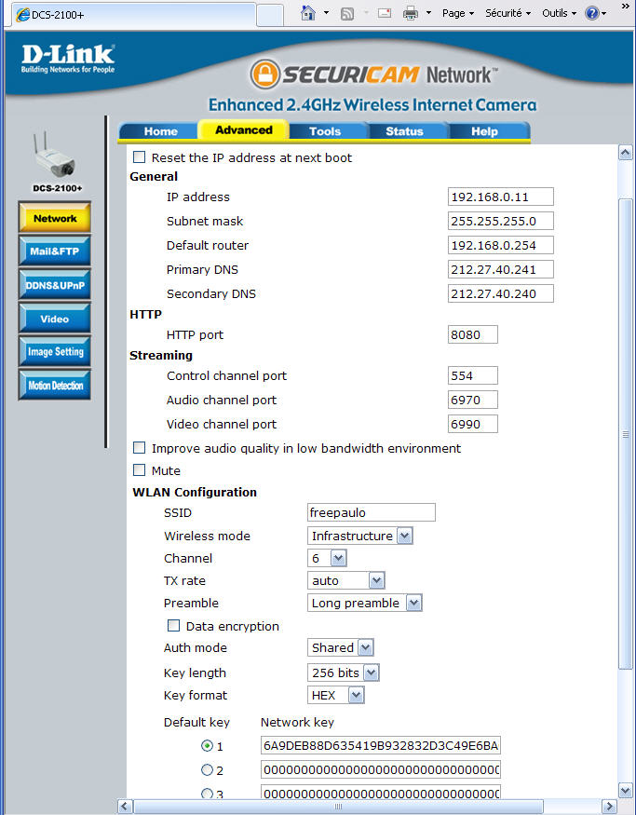Open the Preamble dropdown
636x815 pixels.
[365, 603]
